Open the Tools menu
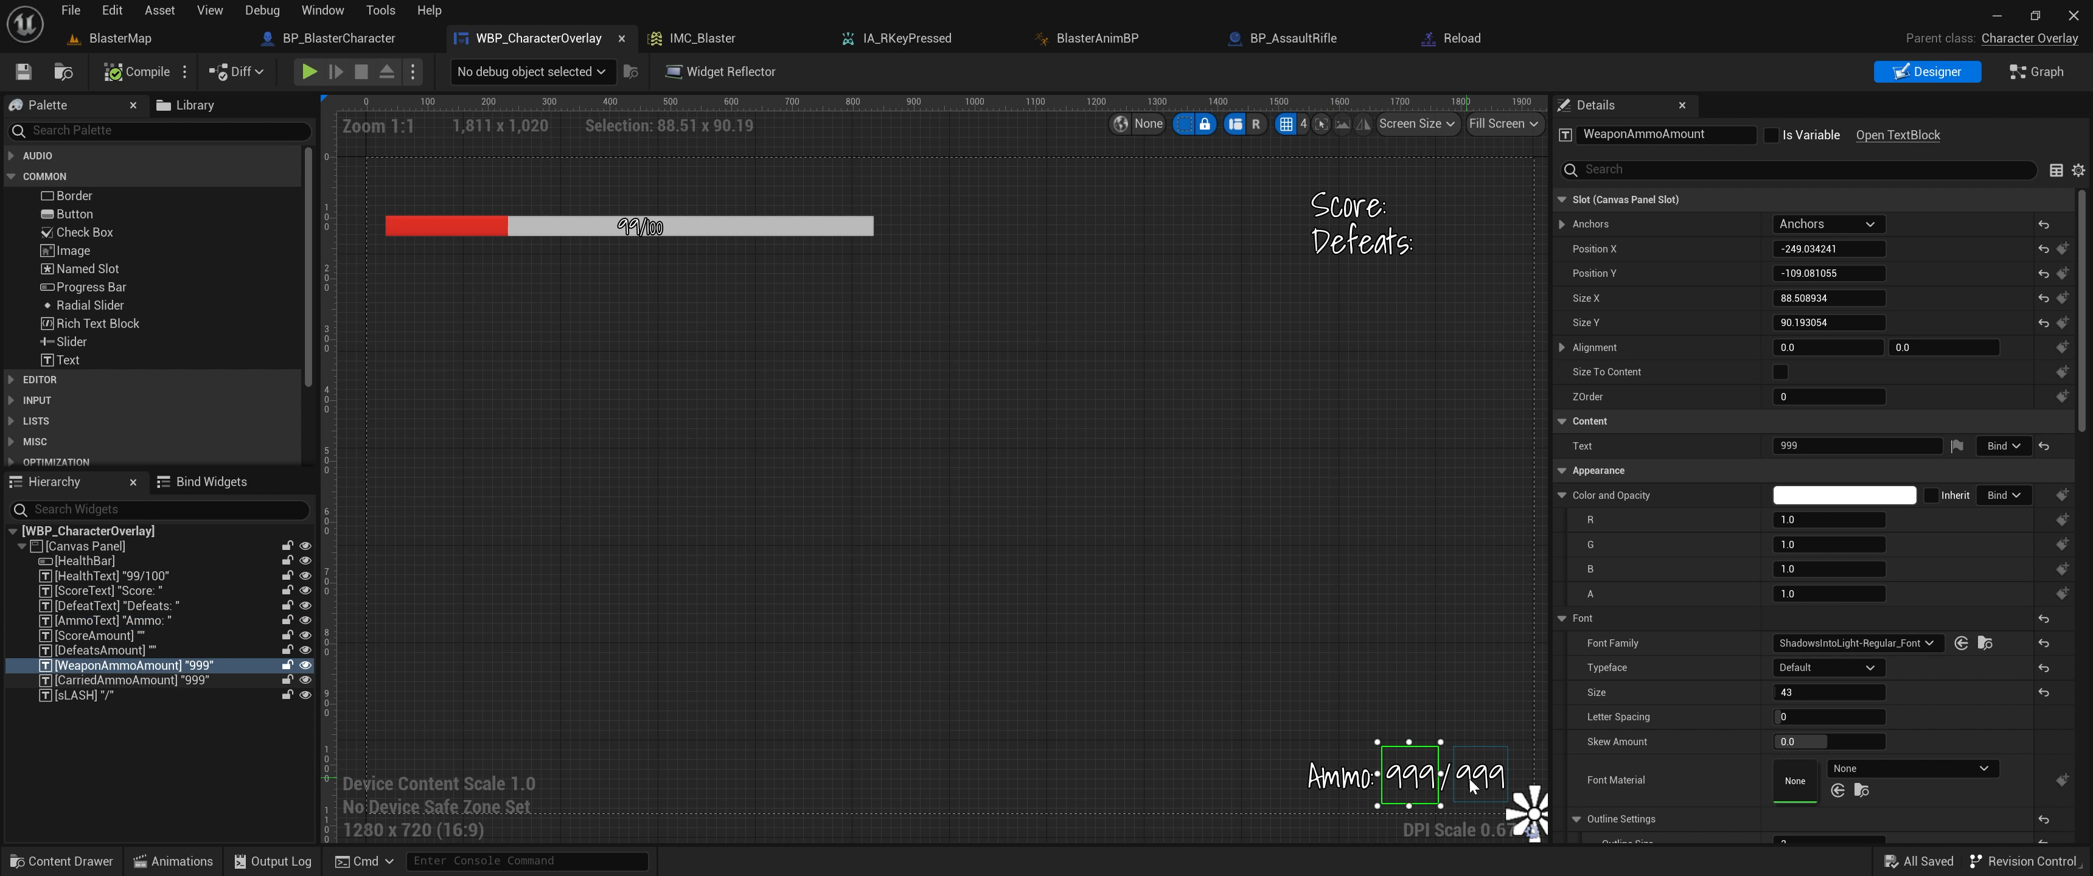 click(380, 10)
